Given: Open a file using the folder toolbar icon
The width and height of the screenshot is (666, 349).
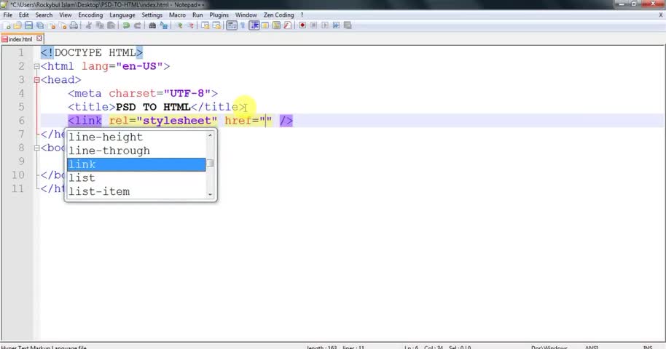Looking at the screenshot, I should click(17, 25).
